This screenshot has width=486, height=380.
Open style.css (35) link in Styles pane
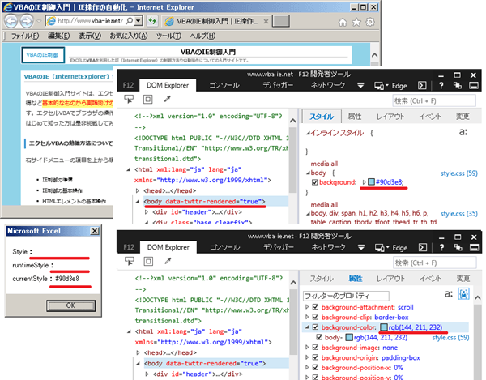pos(459,214)
